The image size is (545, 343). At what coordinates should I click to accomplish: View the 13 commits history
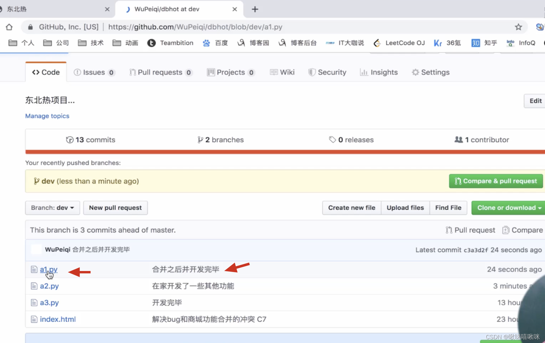point(90,140)
